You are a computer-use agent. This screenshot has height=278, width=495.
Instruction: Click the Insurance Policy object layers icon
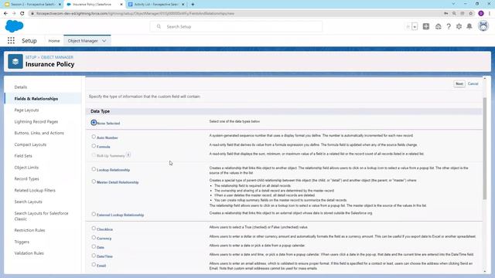pyautogui.click(x=15, y=62)
